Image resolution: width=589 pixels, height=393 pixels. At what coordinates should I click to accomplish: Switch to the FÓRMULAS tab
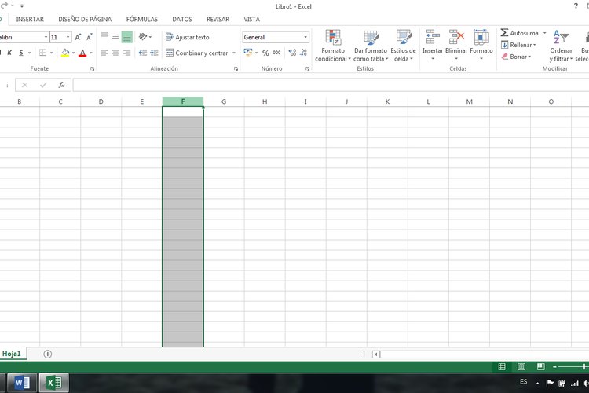[142, 19]
